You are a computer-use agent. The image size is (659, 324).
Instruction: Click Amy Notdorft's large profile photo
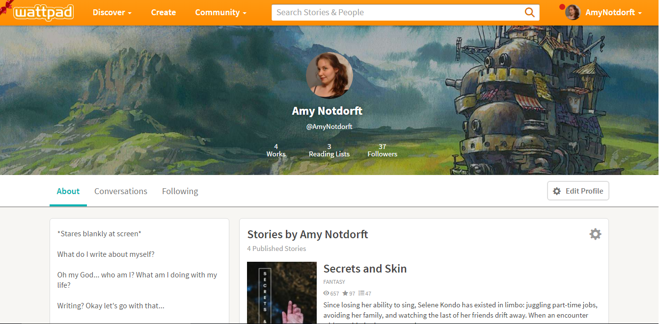tap(329, 75)
